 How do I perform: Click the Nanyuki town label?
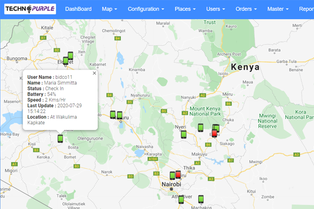coord(188,97)
